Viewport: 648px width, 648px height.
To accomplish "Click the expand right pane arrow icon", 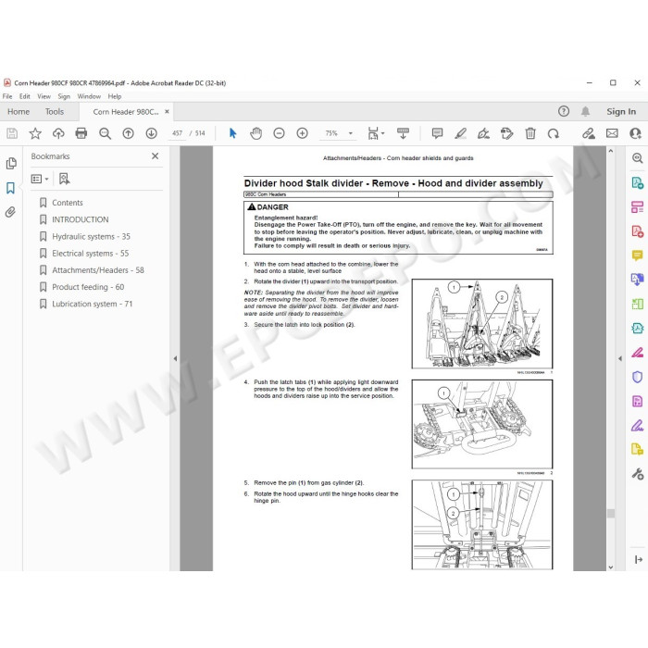I will (x=638, y=559).
